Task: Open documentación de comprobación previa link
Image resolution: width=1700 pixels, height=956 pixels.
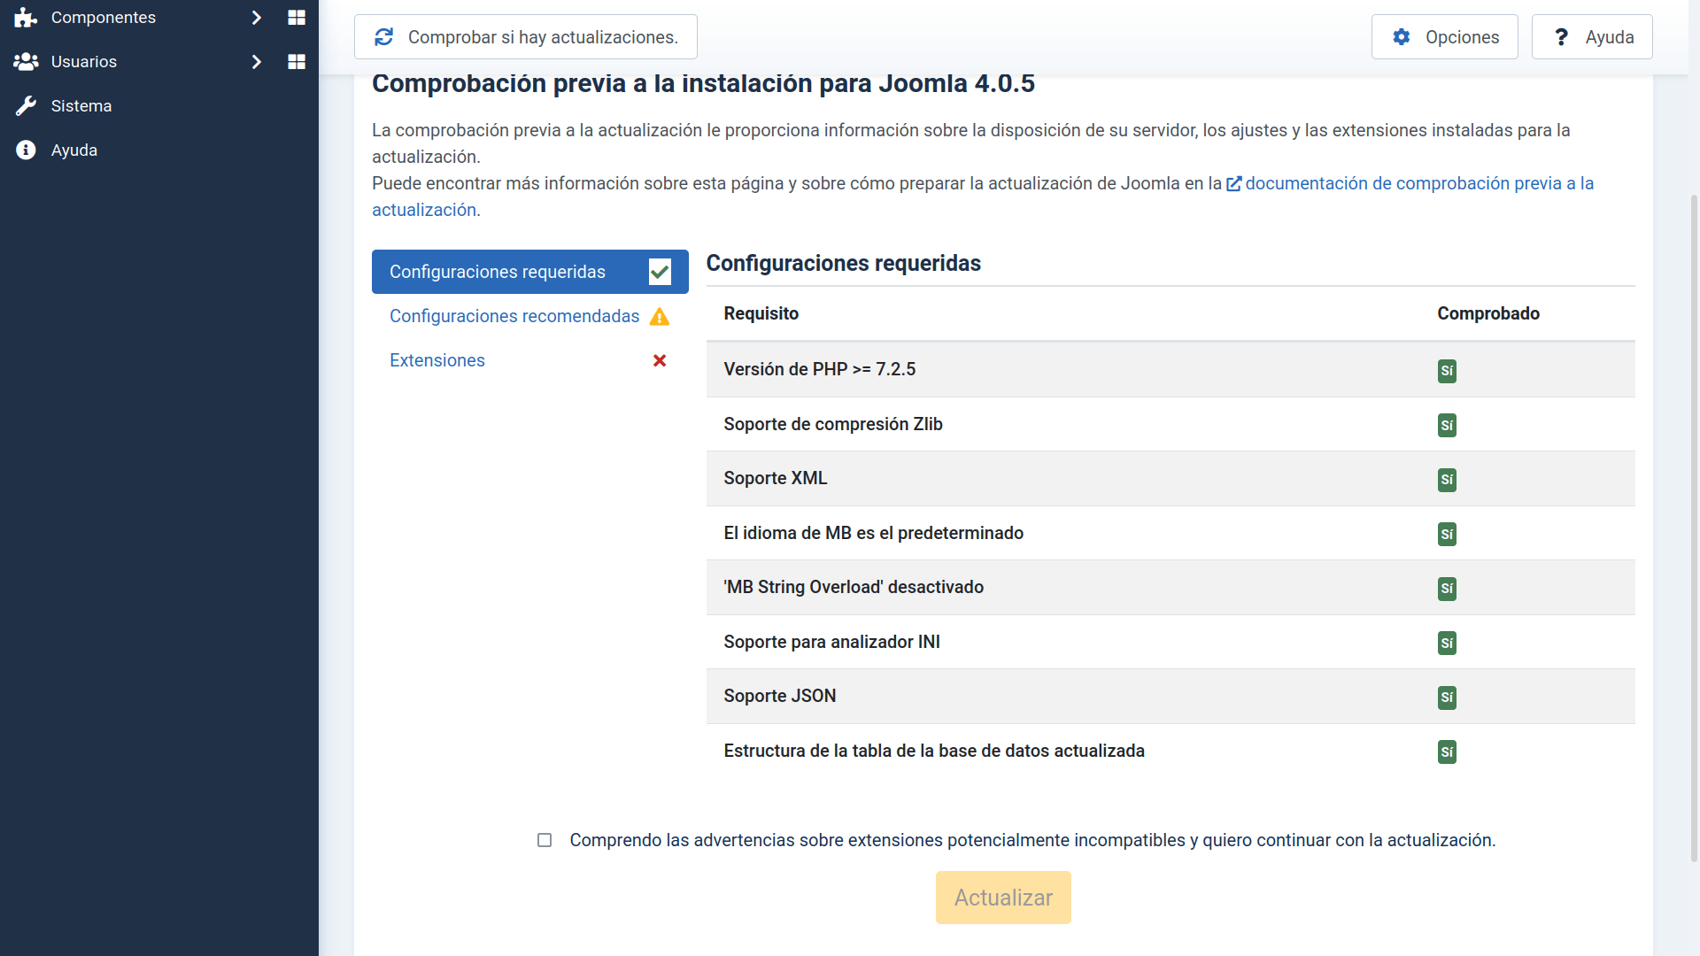Action: click(x=1418, y=183)
